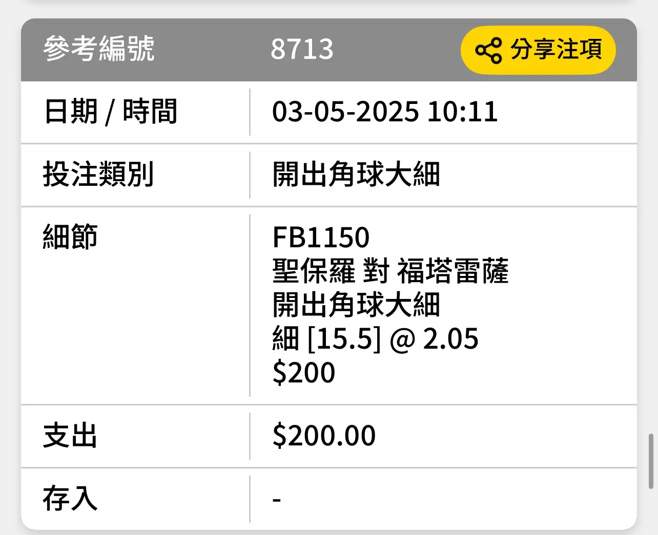Click the 日期 / 時間 row label
658x535 pixels.
point(111,112)
